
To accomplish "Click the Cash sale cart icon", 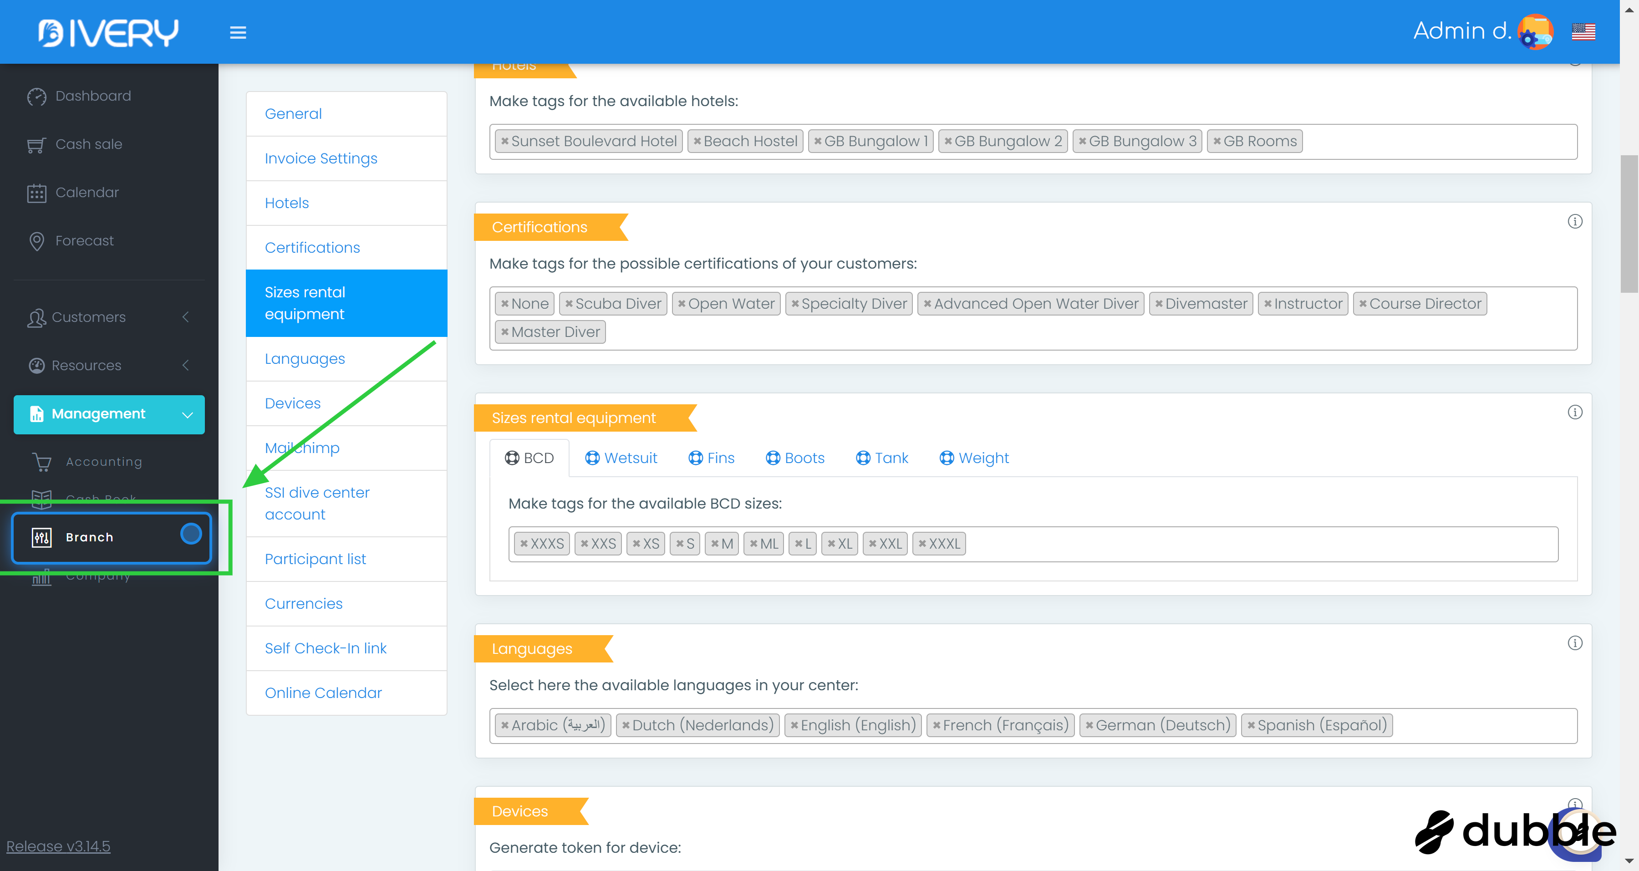I will tap(36, 145).
